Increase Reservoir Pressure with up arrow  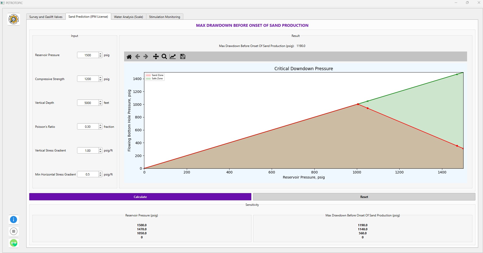tap(100, 54)
